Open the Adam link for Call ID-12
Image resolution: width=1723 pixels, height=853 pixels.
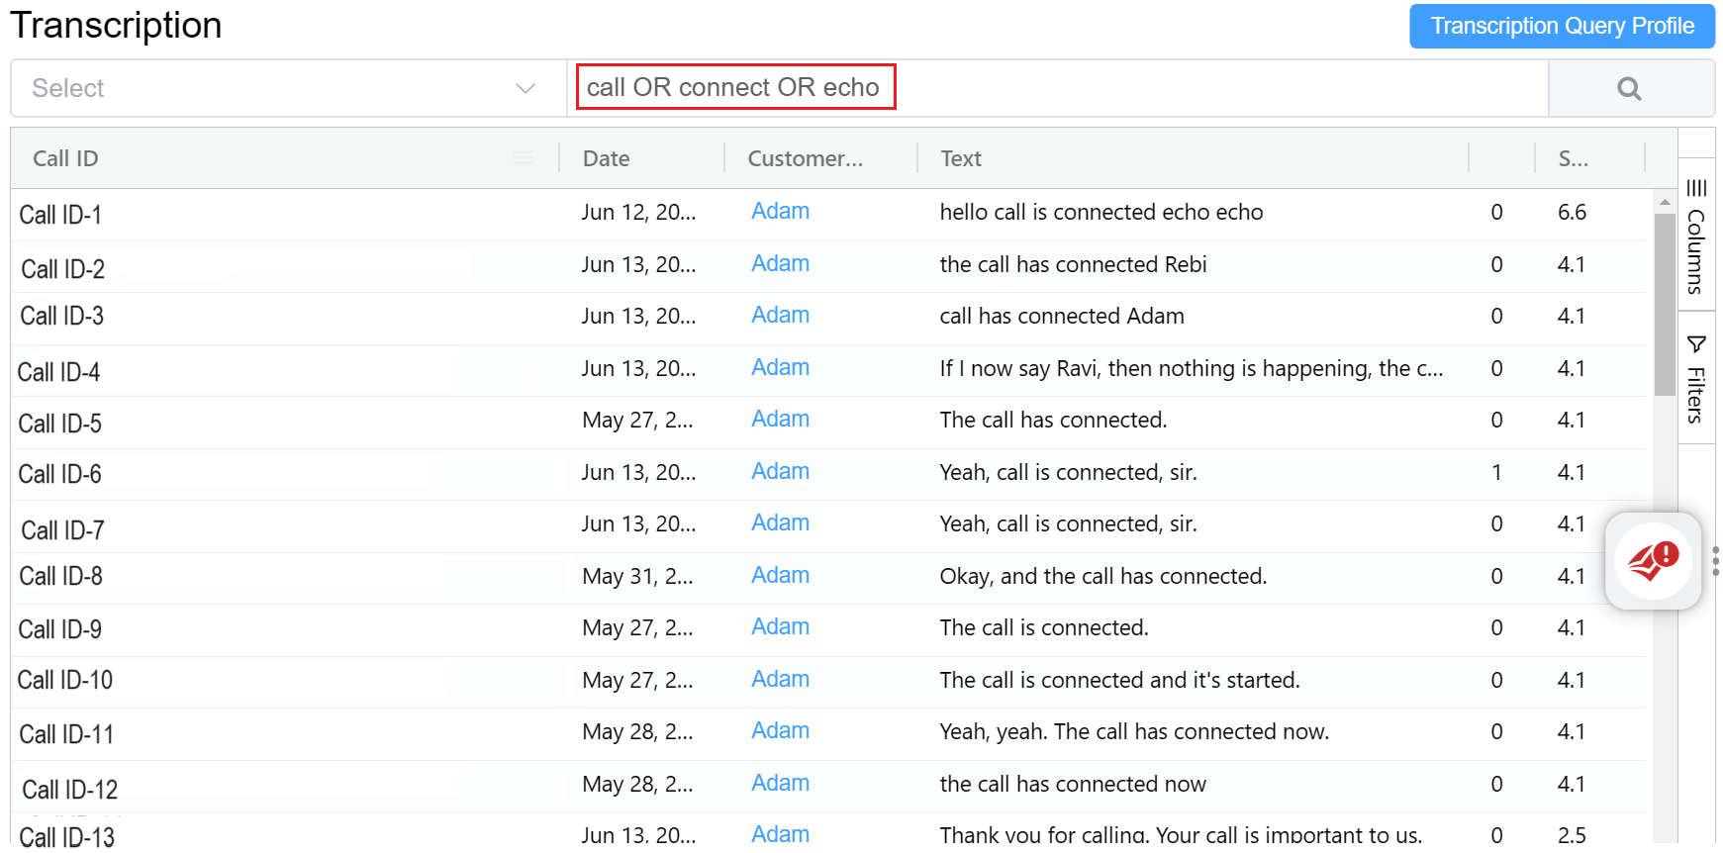780,784
